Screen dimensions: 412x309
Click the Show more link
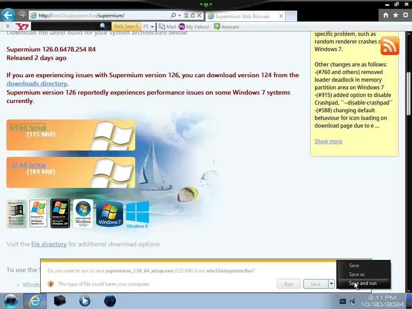pos(328,141)
